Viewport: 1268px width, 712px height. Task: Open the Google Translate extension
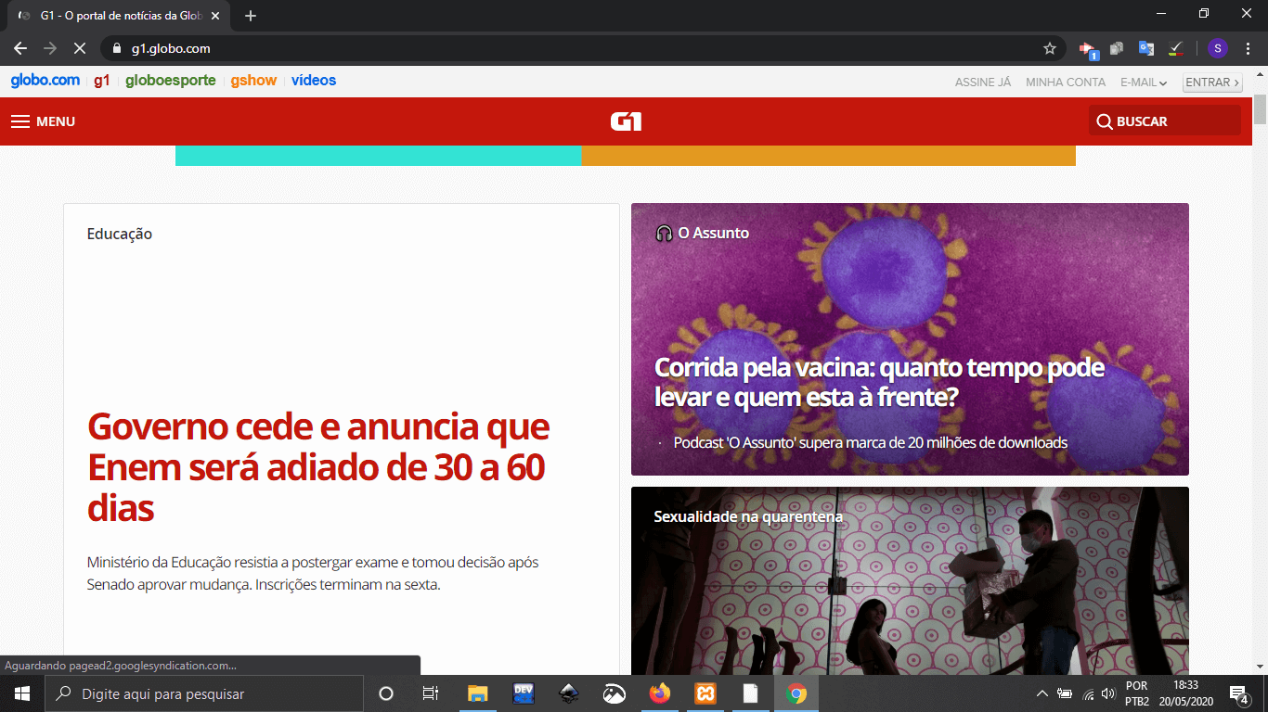(x=1146, y=48)
